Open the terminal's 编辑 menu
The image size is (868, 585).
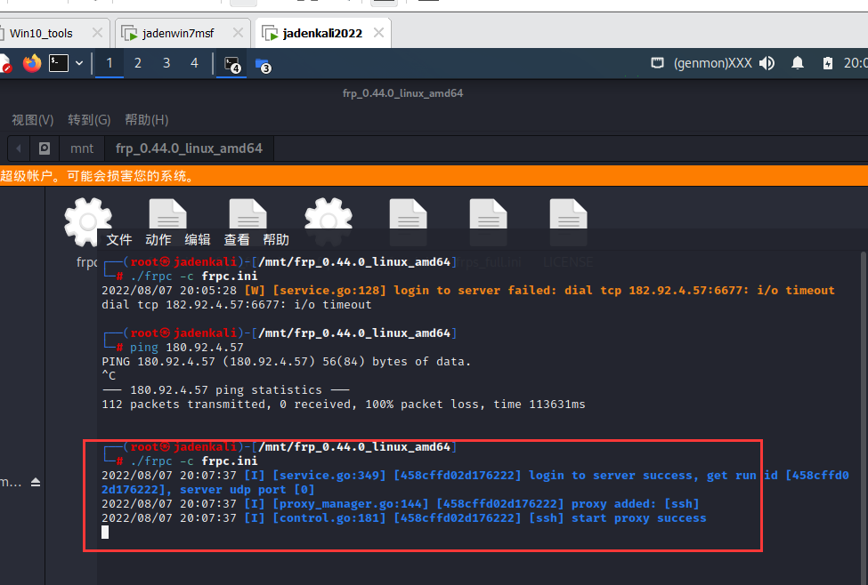pyautogui.click(x=198, y=240)
